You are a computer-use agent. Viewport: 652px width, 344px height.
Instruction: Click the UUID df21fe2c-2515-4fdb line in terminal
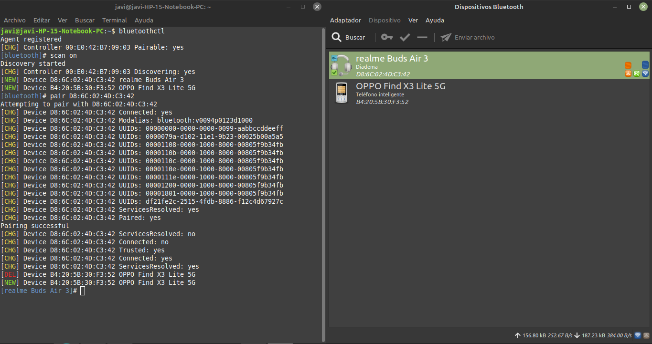coord(142,201)
